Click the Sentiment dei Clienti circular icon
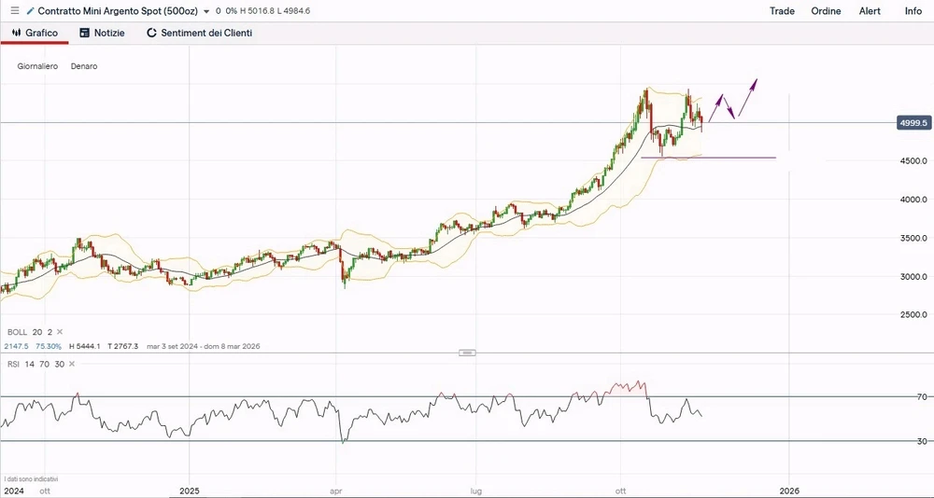This screenshot has height=498, width=934. (x=151, y=33)
